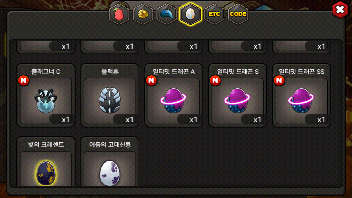Close the inventory window with red X
This screenshot has height=198, width=352.
340,10
